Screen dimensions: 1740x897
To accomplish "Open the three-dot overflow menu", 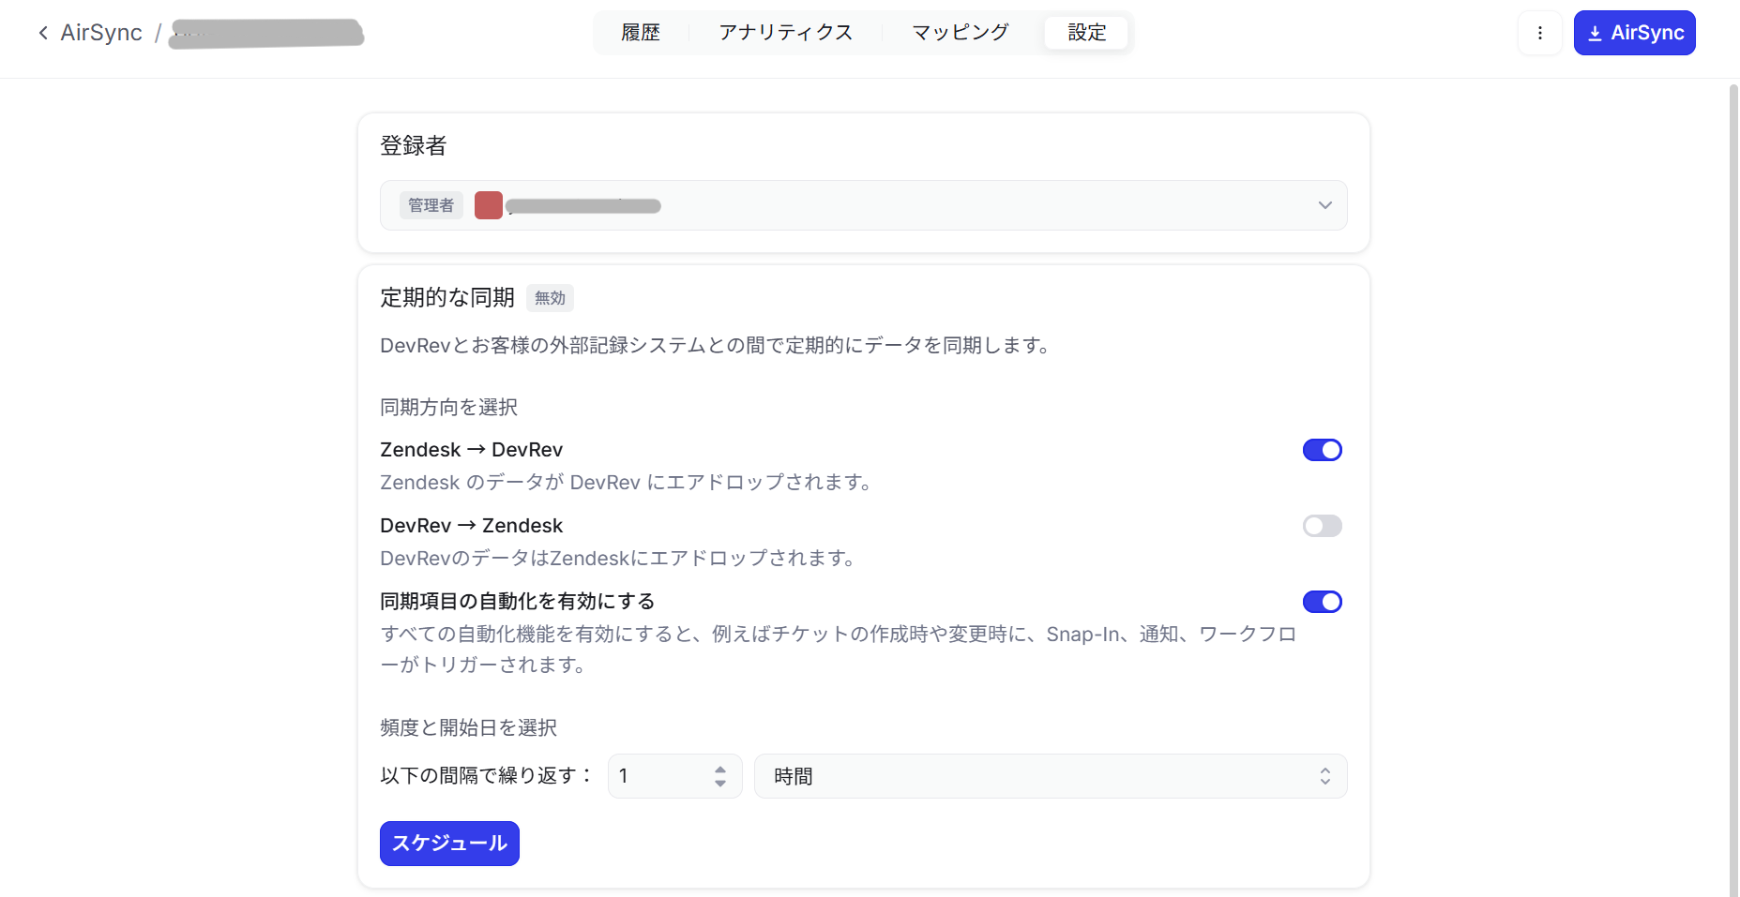I will (1539, 32).
